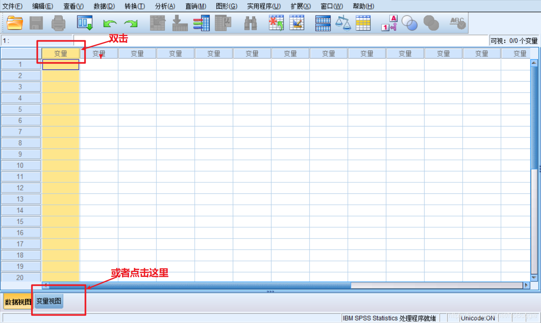Screen dimensions: 541x323
Task: Click the Go to variable icon
Action: click(180, 23)
